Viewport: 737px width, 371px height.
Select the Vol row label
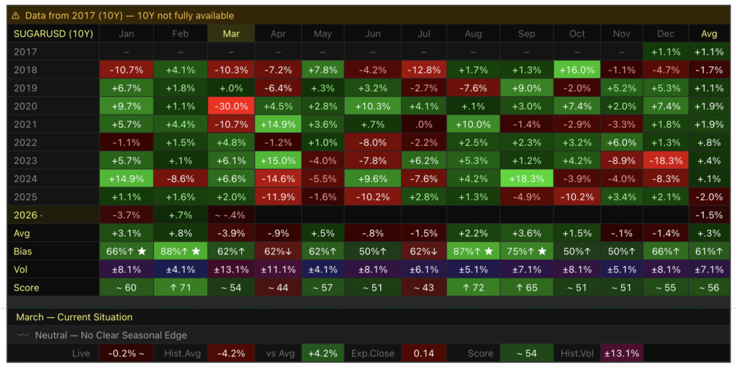(20, 270)
